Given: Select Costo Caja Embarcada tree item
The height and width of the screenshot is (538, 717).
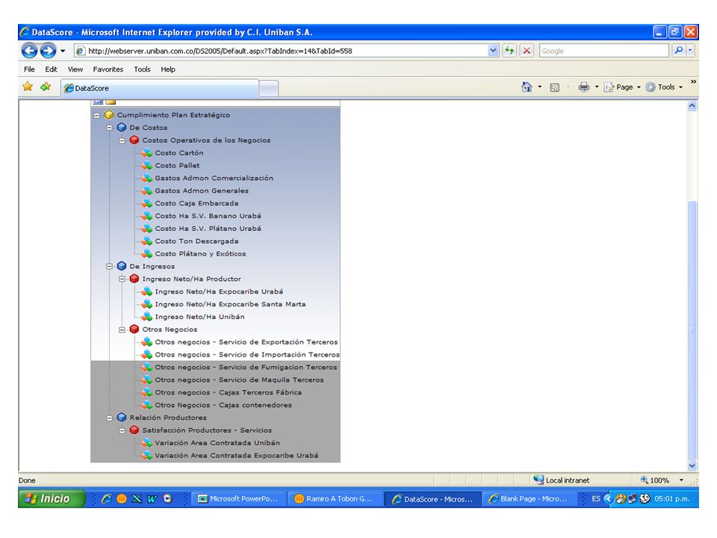Looking at the screenshot, I should point(196,203).
